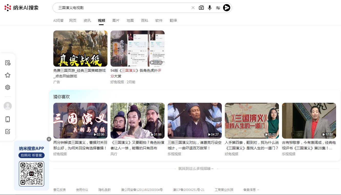Image resolution: width=341 pixels, height=195 pixels.
Task: Open favorites star icon in sidebar
Action: coord(8,75)
